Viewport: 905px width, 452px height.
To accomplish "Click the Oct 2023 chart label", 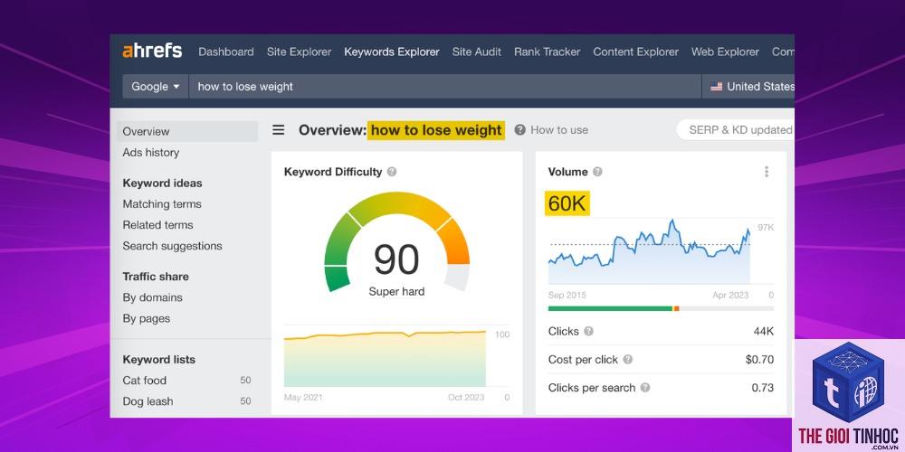I will (x=466, y=397).
